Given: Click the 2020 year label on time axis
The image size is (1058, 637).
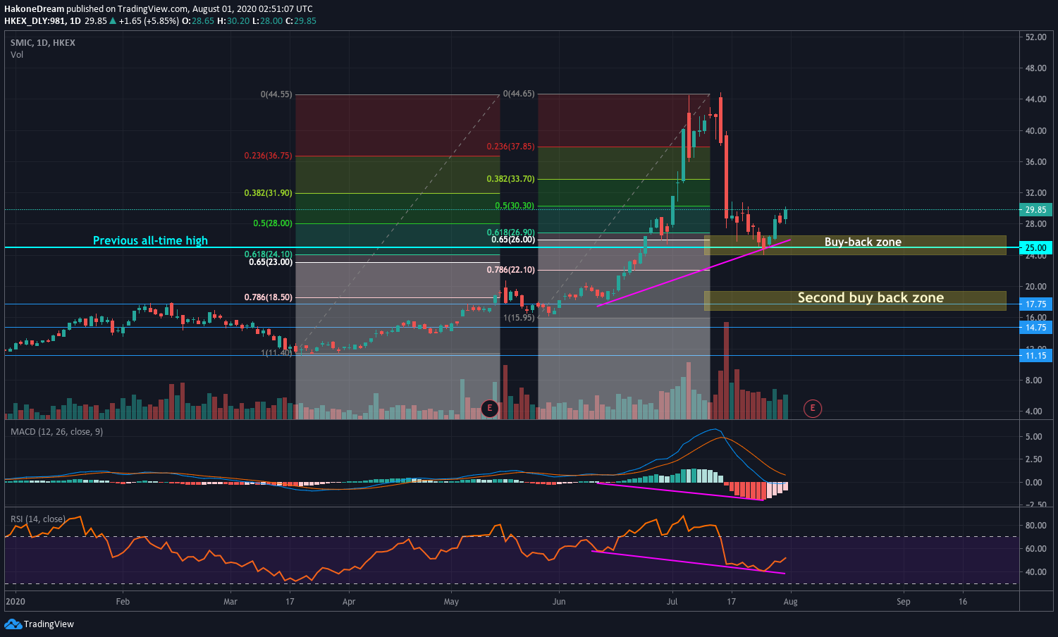Looking at the screenshot, I should (15, 602).
